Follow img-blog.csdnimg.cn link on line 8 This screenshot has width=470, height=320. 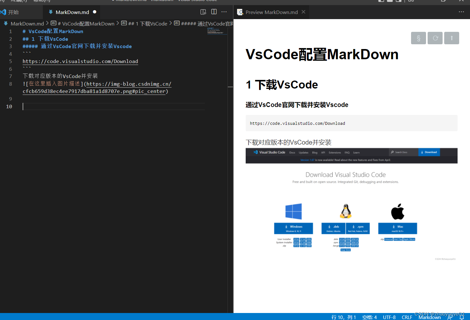129,84
